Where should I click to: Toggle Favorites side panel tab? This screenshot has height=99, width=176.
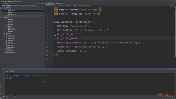tap(1, 85)
